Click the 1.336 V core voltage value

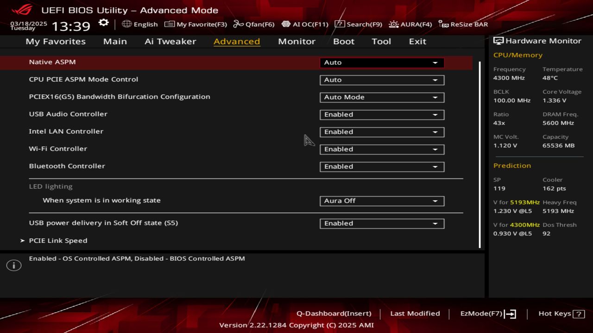point(555,100)
